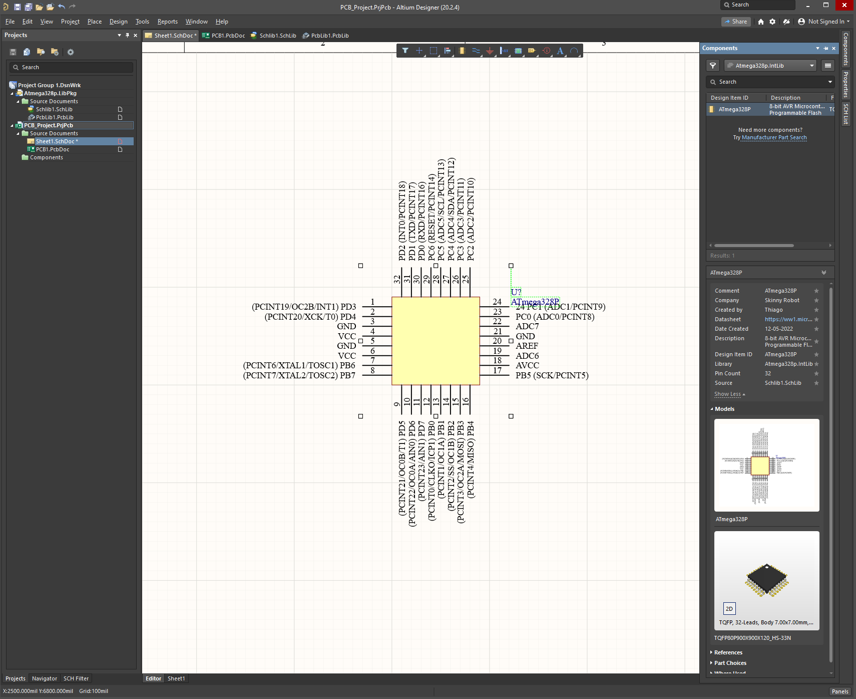Click the Explore project folder icon
This screenshot has width=856, height=699.
41,52
